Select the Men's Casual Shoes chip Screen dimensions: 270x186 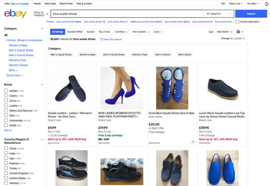61,55
